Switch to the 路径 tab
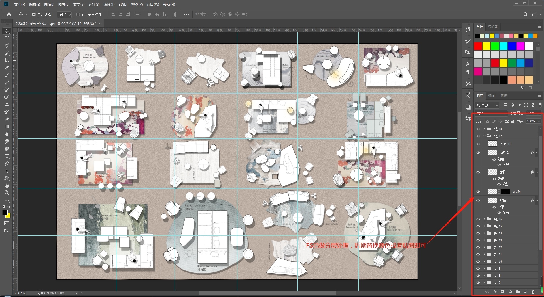 point(504,96)
